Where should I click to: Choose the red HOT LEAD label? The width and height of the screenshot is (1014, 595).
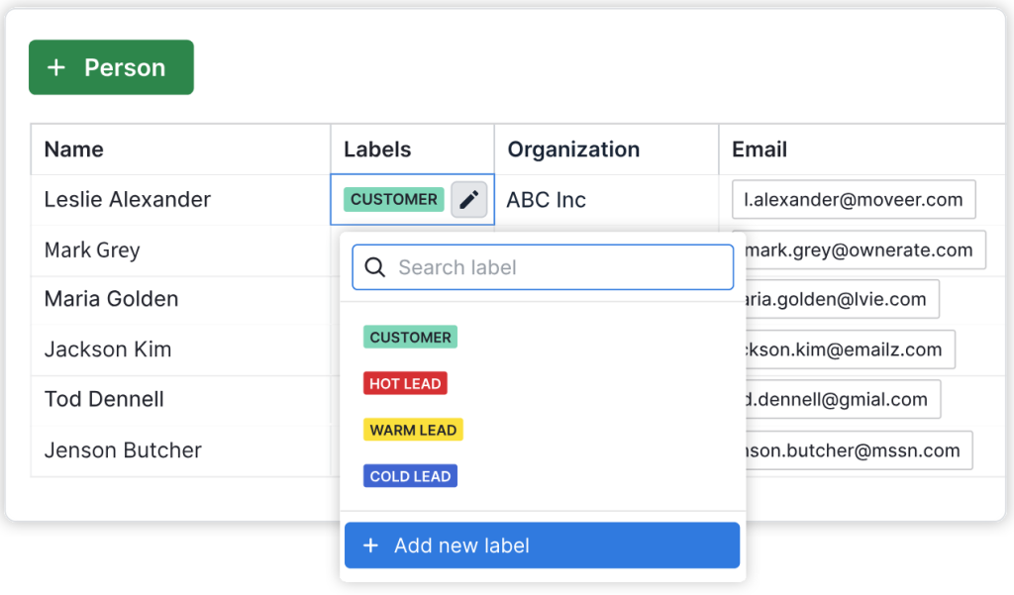(x=405, y=384)
